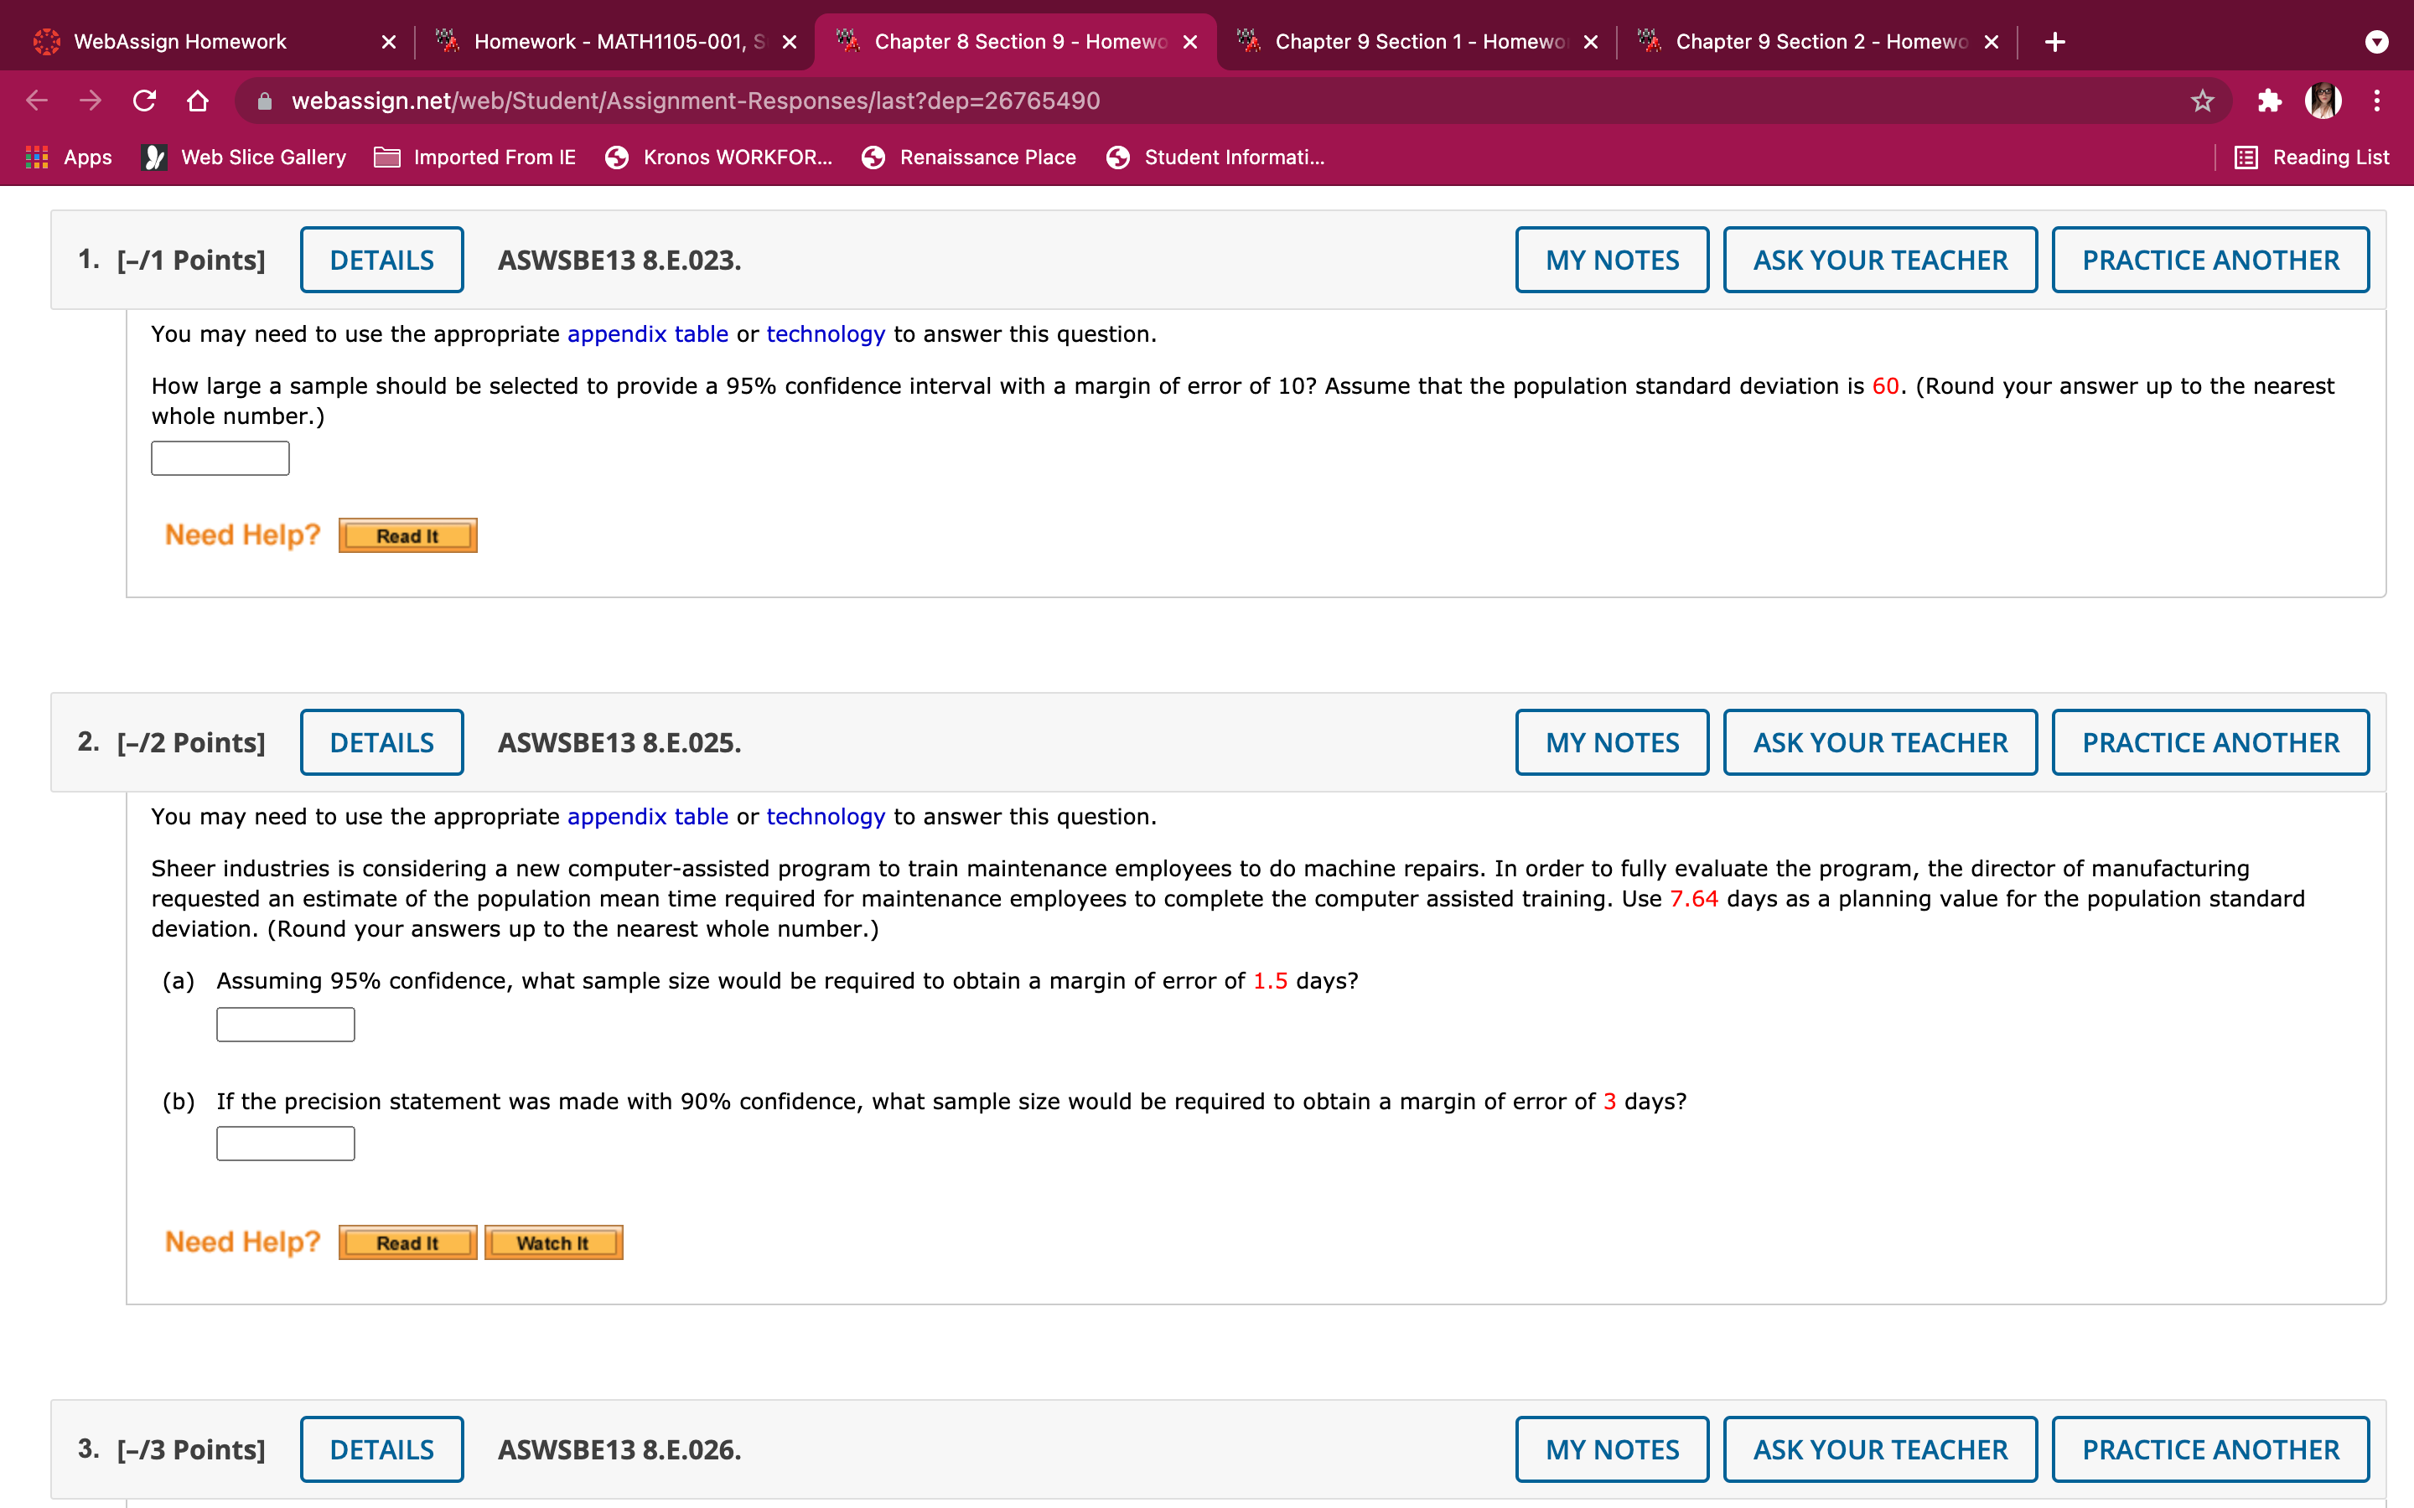This screenshot has width=2414, height=1508.
Task: Click PRACTICE ANOTHER for question 2
Action: [2209, 743]
